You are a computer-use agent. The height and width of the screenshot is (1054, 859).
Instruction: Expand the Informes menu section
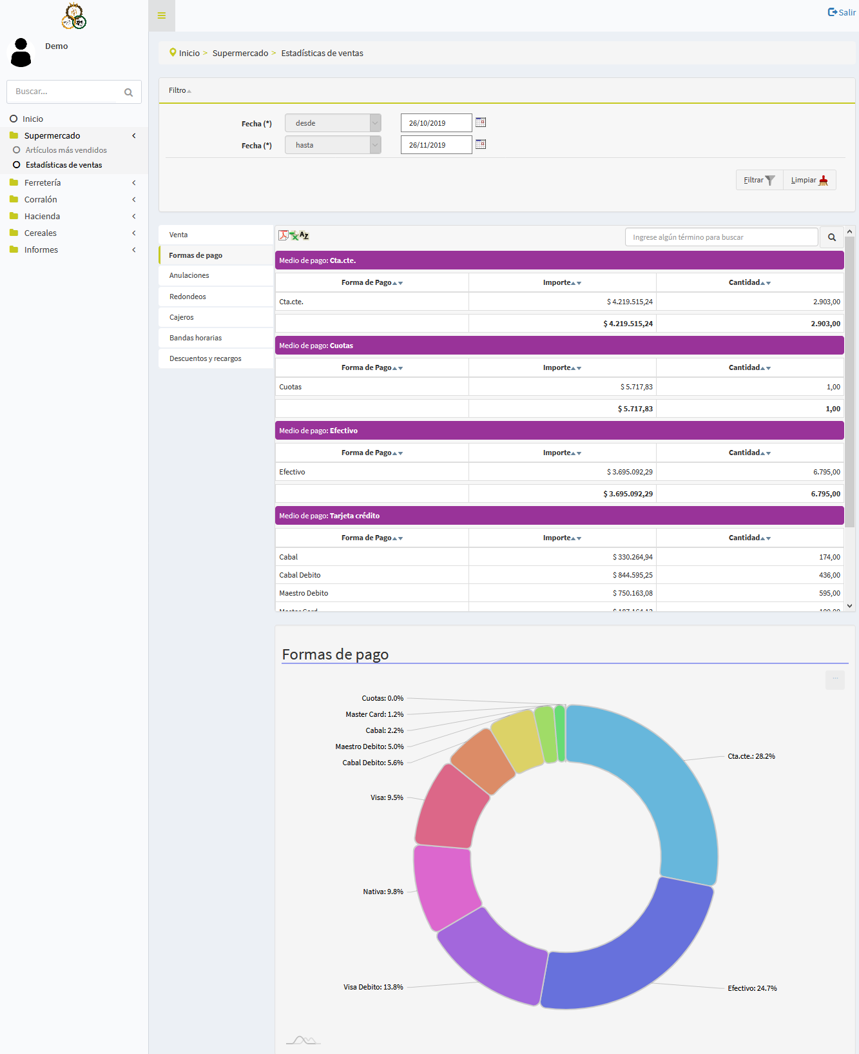[41, 250]
